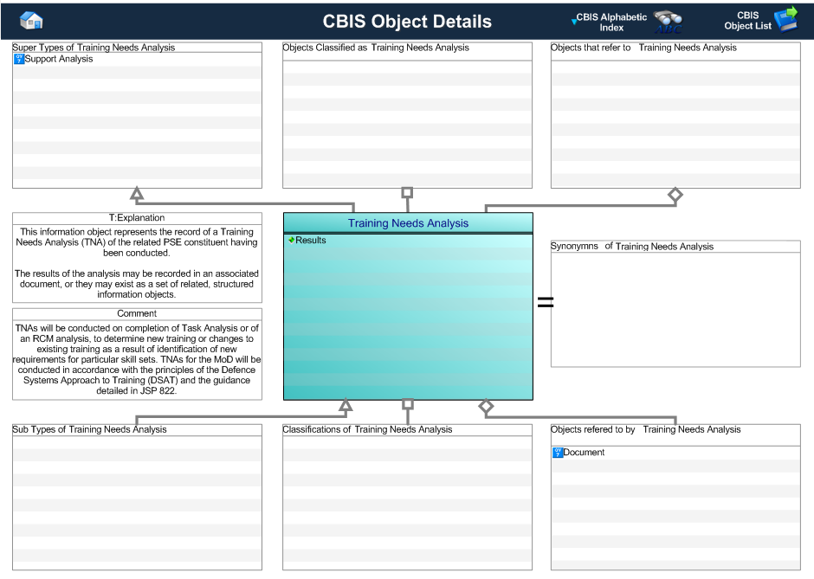814x579 pixels.
Task: Click the icon beside Support Analysis
Action: pos(19,59)
